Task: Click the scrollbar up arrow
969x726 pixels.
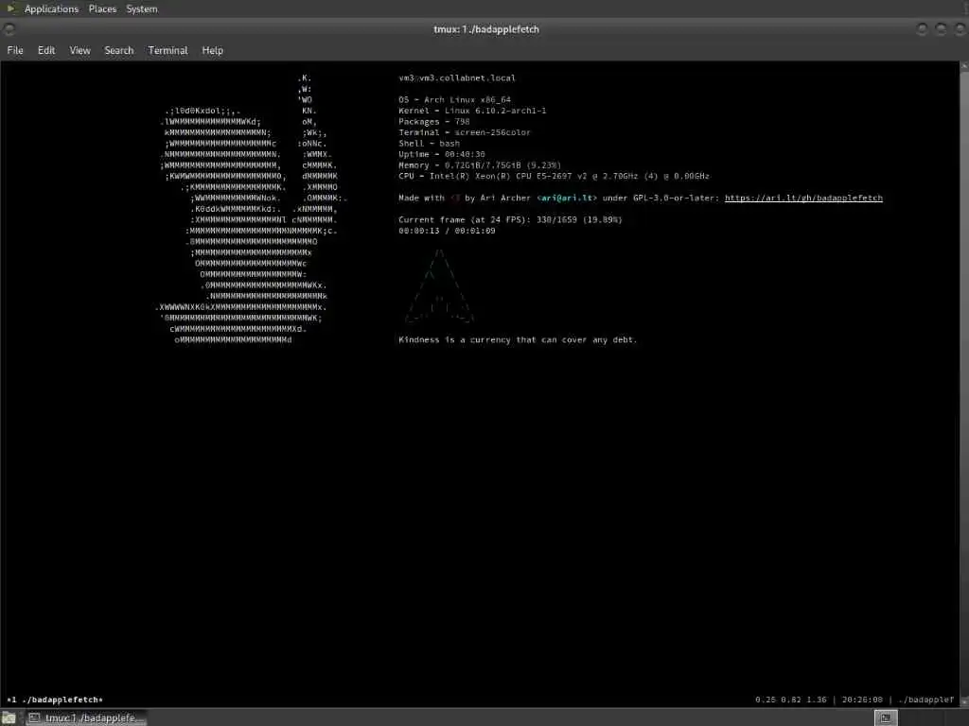Action: (x=964, y=65)
